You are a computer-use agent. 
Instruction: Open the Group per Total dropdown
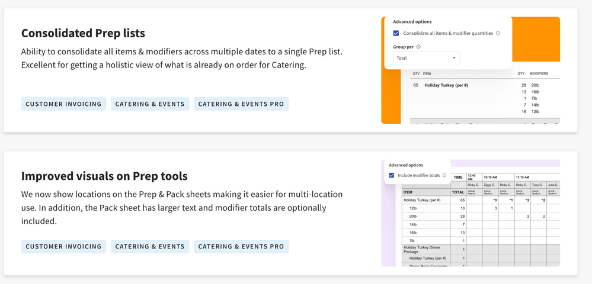(426, 58)
